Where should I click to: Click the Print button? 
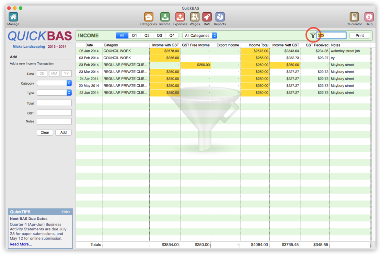(359, 35)
